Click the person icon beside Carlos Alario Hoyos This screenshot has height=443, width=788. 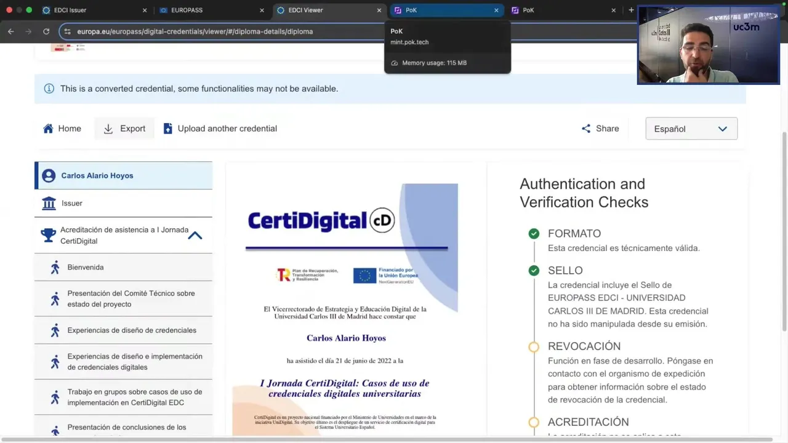tap(49, 176)
